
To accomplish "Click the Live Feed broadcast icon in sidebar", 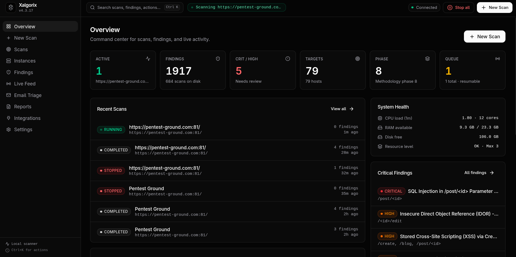I will click(x=9, y=84).
